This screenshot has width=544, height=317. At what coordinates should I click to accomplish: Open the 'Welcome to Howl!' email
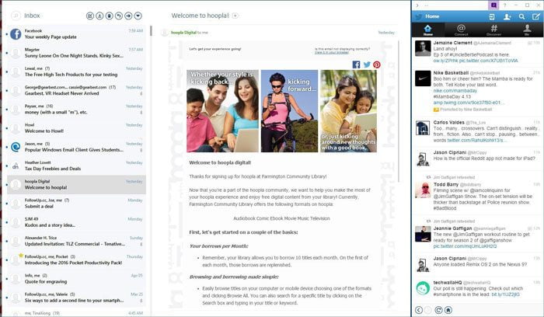tap(76, 128)
